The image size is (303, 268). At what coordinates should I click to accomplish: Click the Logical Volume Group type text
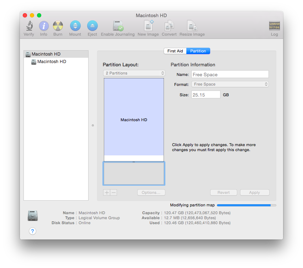(x=99, y=218)
